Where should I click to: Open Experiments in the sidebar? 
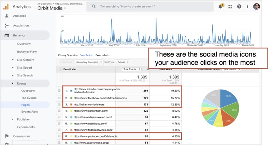click(26, 127)
